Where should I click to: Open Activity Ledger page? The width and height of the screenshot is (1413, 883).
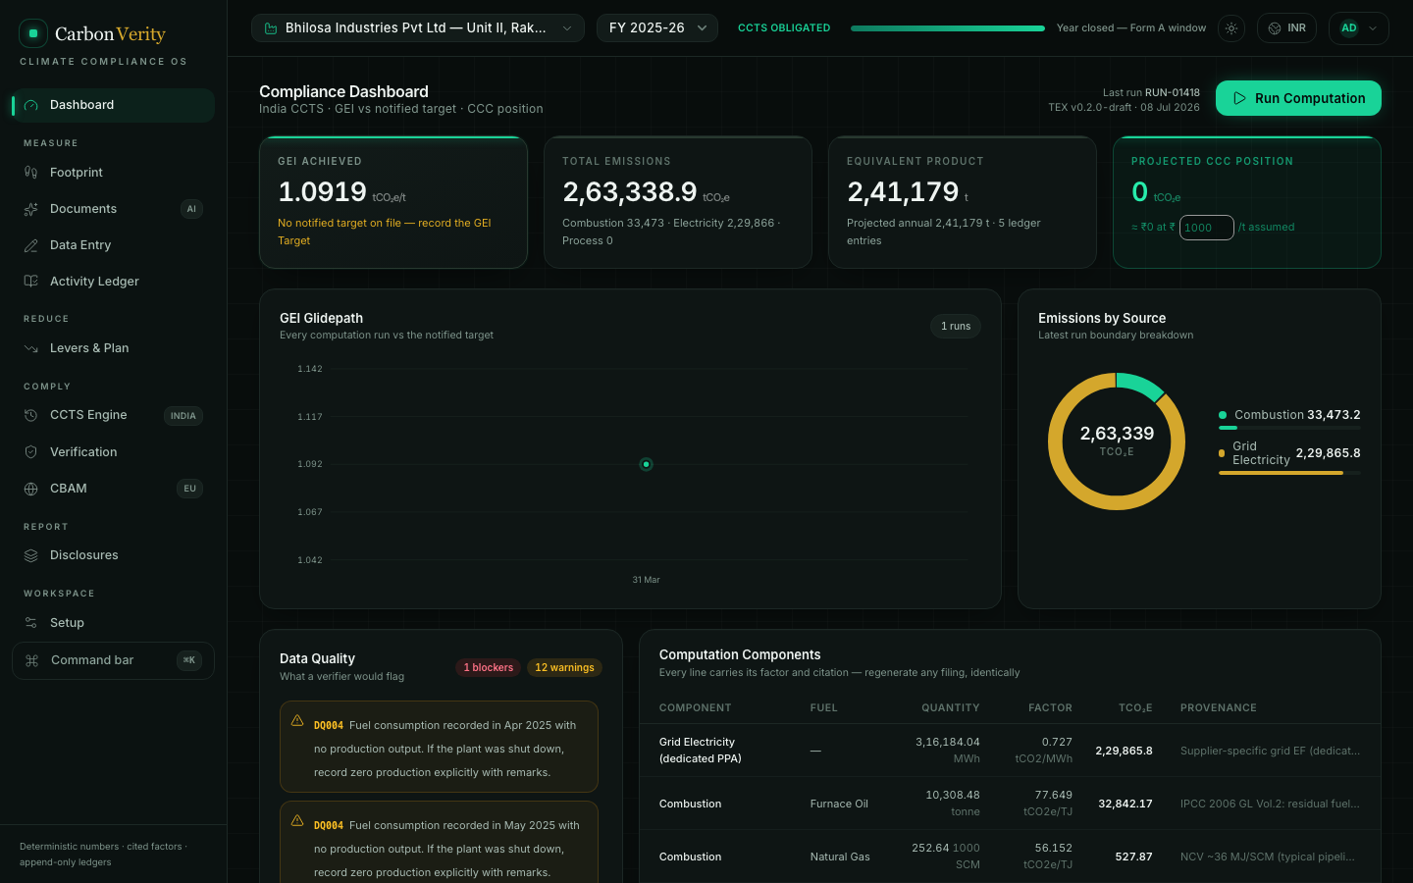tap(113, 282)
